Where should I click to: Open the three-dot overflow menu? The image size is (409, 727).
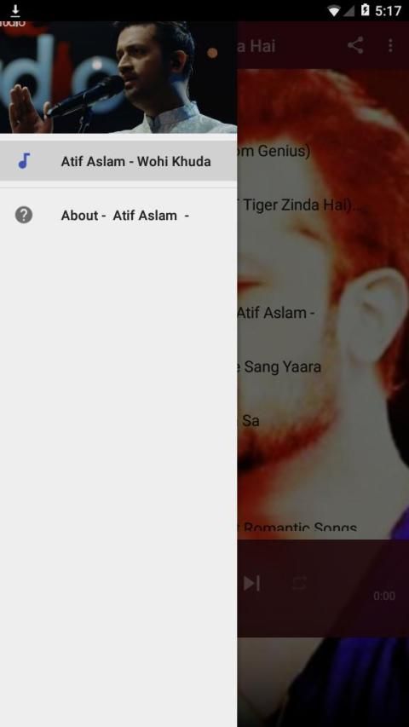pos(390,45)
